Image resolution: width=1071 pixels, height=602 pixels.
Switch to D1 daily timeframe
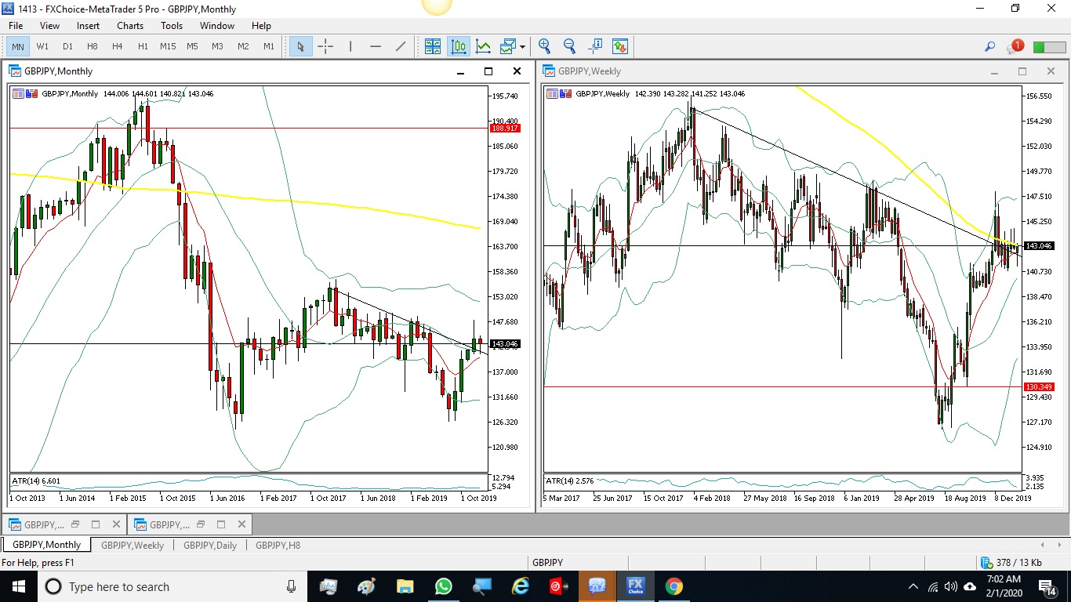point(67,47)
